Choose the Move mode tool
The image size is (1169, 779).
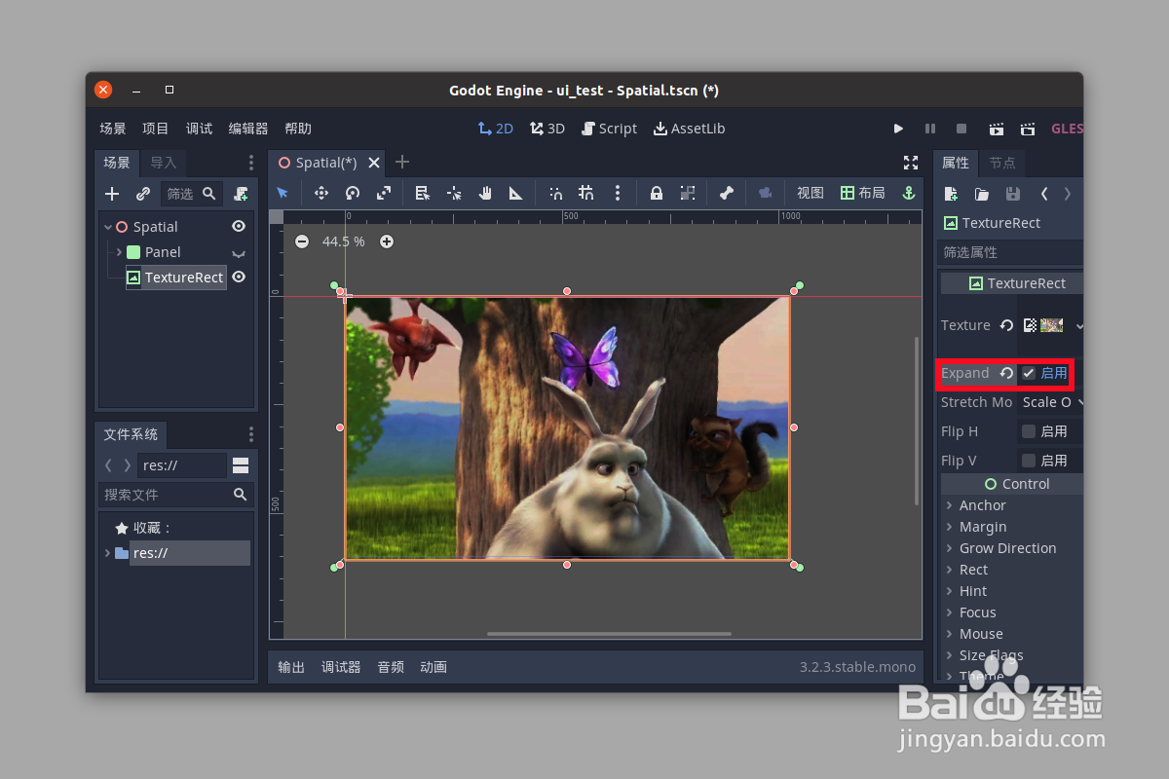pos(321,193)
